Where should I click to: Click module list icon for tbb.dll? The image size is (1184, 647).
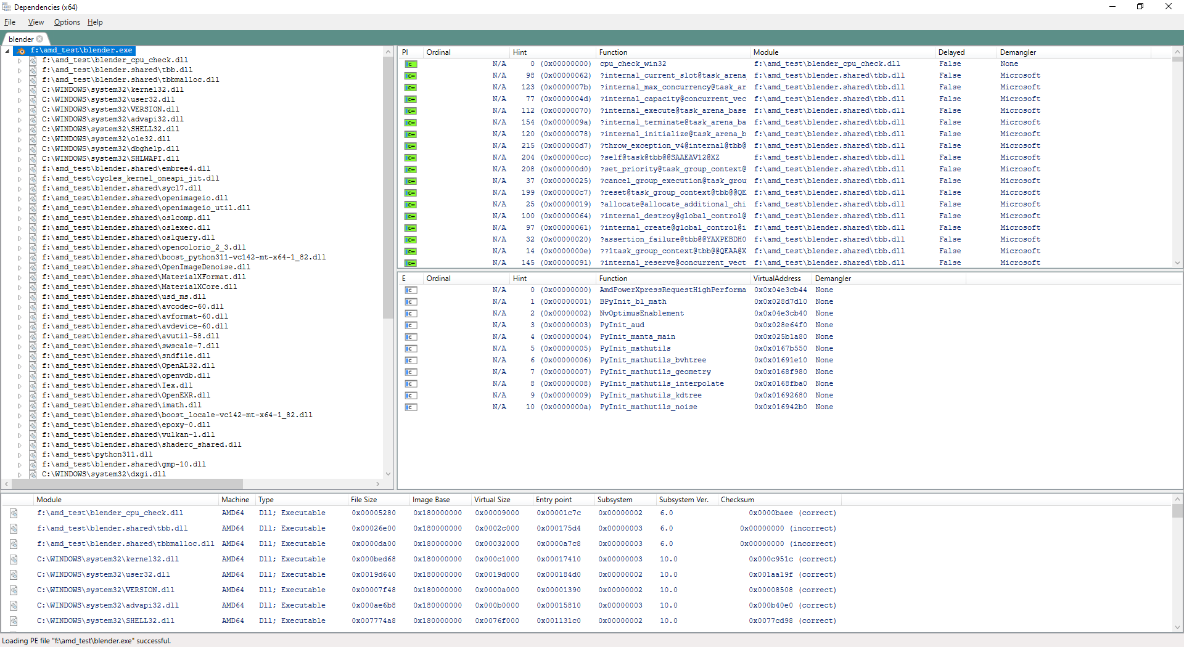coord(14,529)
